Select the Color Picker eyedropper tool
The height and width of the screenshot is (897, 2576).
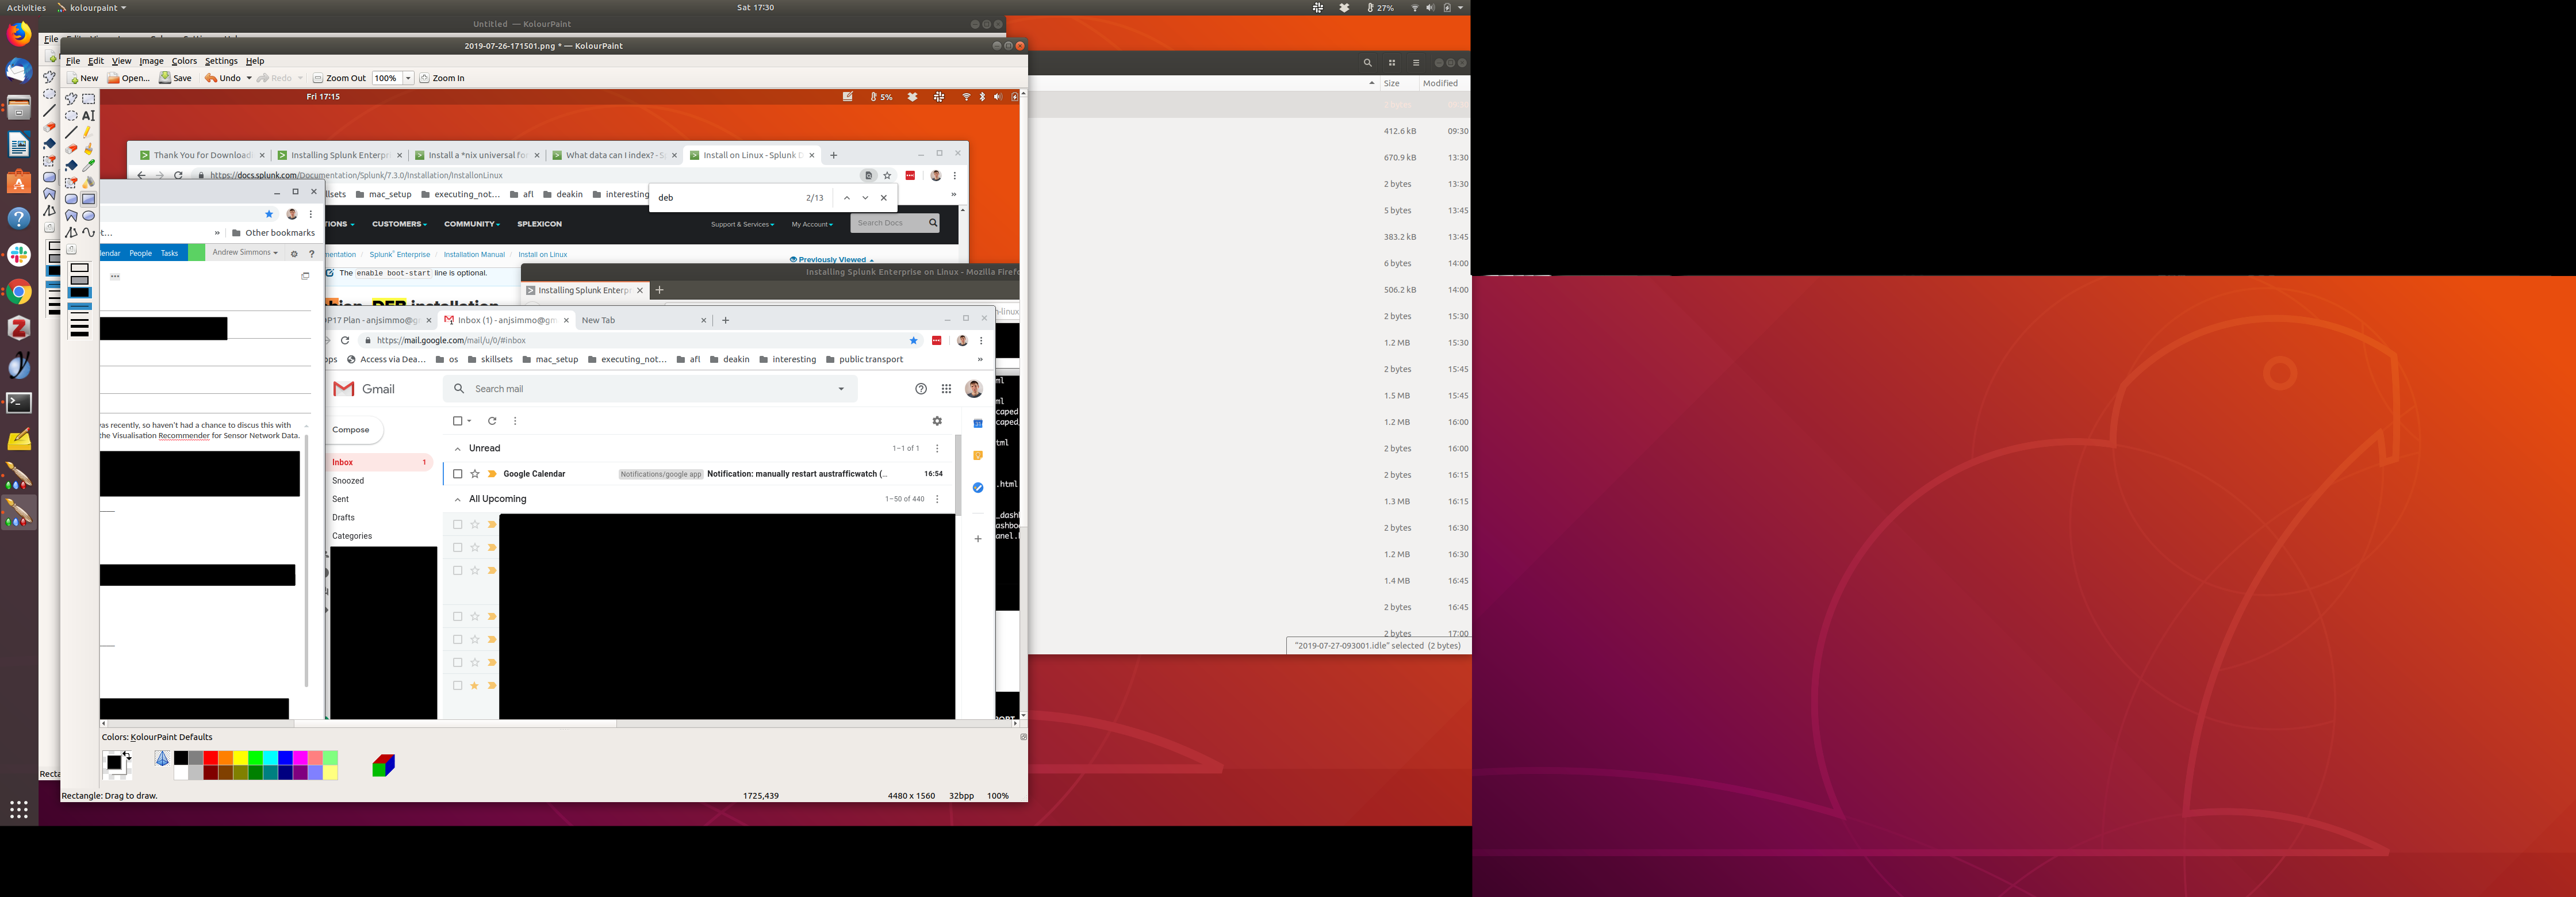(x=89, y=165)
